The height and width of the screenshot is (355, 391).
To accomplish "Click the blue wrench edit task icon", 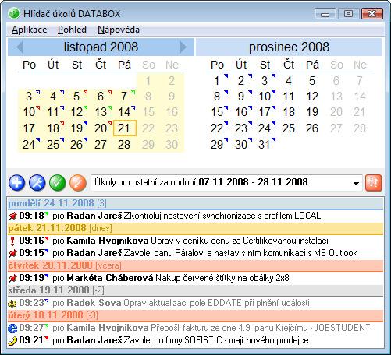I will coord(37,183).
